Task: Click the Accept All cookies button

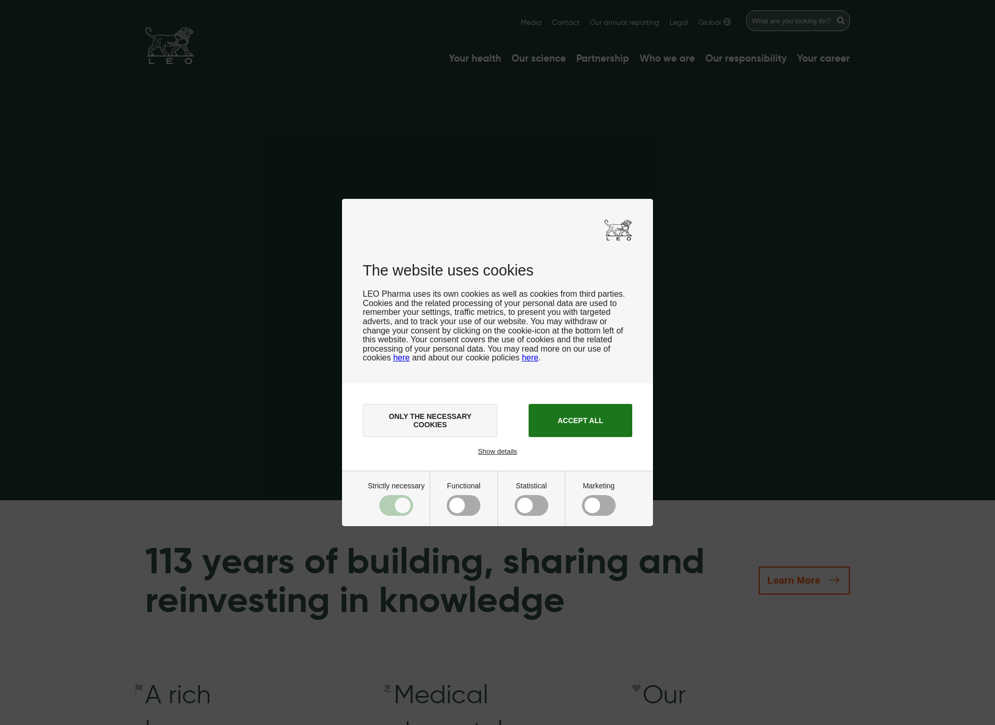Action: (x=580, y=420)
